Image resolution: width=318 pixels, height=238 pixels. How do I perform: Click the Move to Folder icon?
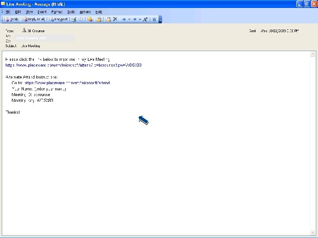click(x=109, y=19)
